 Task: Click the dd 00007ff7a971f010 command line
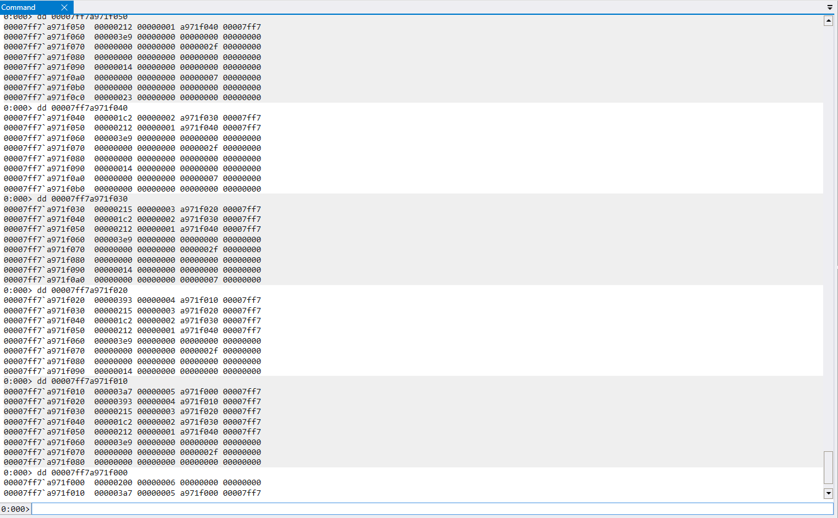(82, 381)
